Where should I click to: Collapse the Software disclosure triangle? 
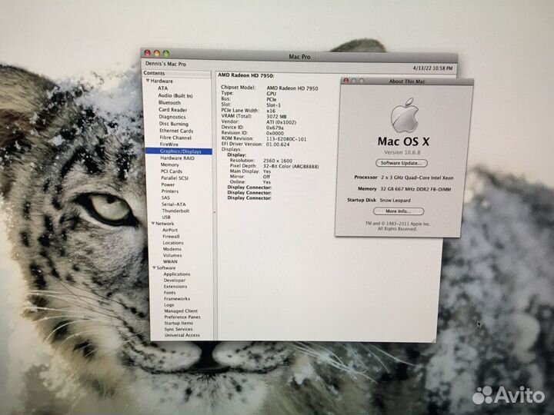point(154,268)
